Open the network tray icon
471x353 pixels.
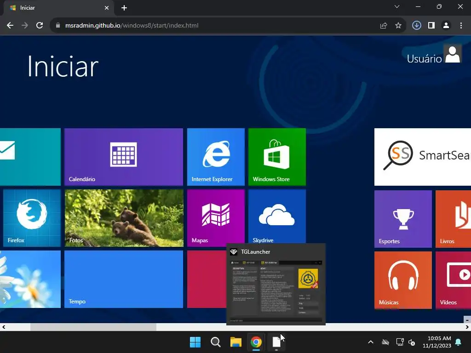[400, 342]
